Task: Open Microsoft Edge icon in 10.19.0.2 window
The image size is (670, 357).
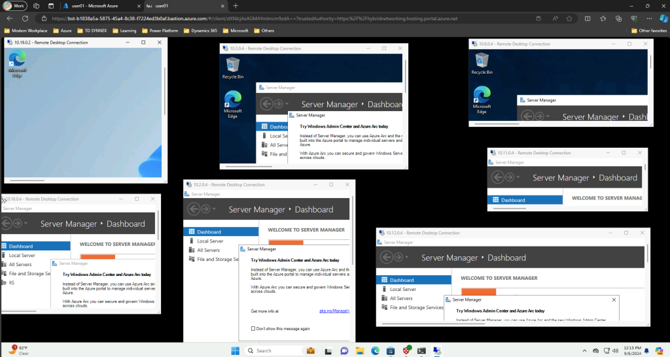Action: click(17, 63)
